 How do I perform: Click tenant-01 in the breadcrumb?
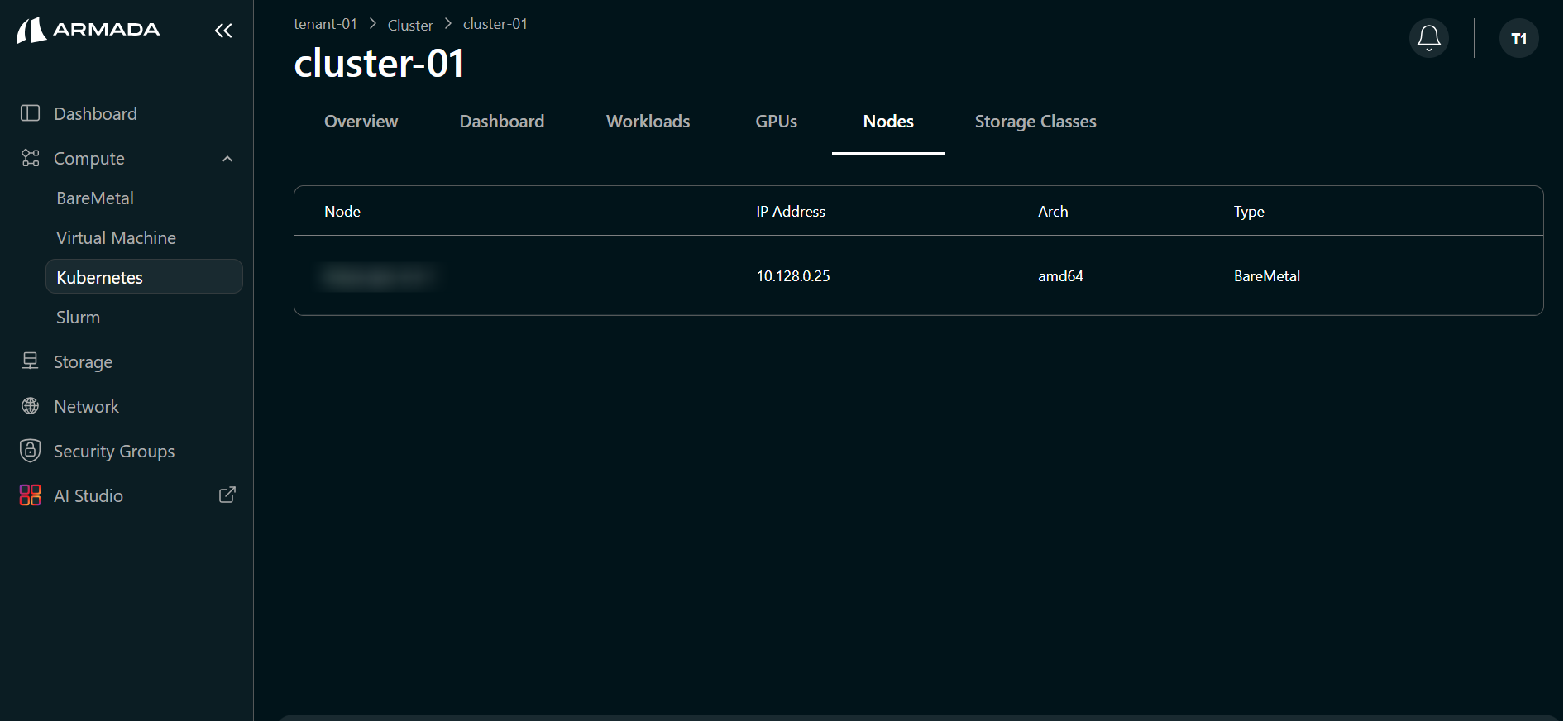click(x=325, y=24)
